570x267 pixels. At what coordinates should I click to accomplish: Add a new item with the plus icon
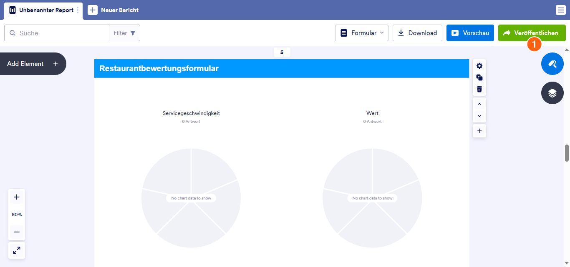point(479,130)
